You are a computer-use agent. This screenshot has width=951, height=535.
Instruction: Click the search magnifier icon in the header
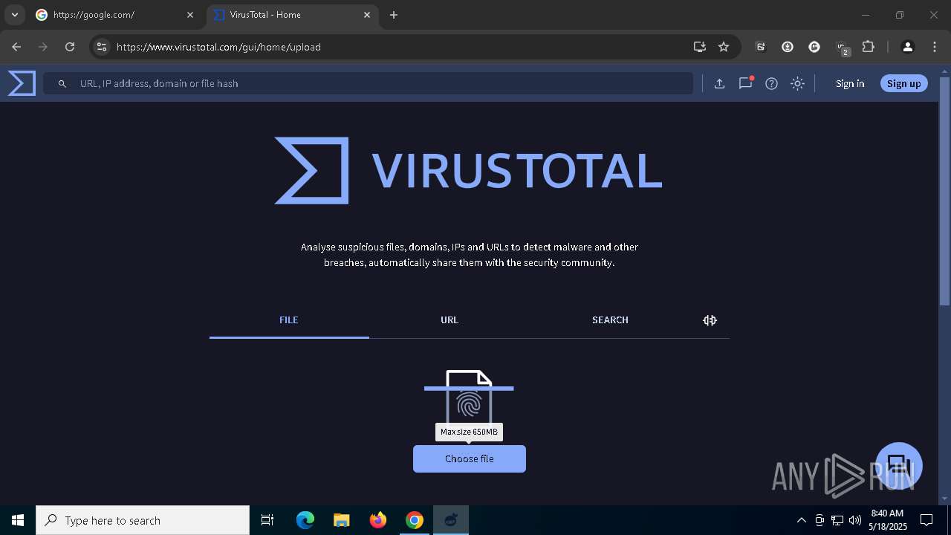[x=62, y=84]
